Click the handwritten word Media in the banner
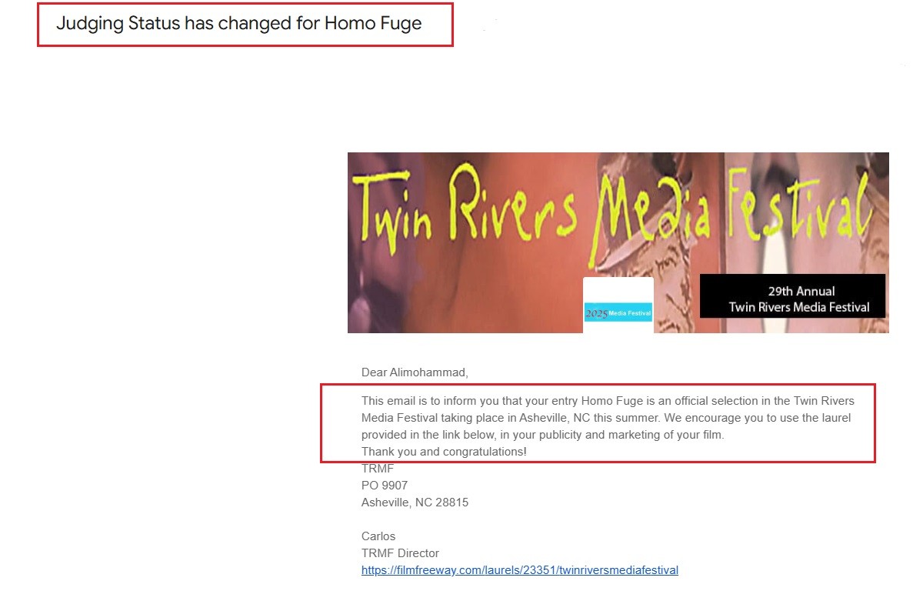This screenshot has height=601, width=913. click(x=651, y=215)
